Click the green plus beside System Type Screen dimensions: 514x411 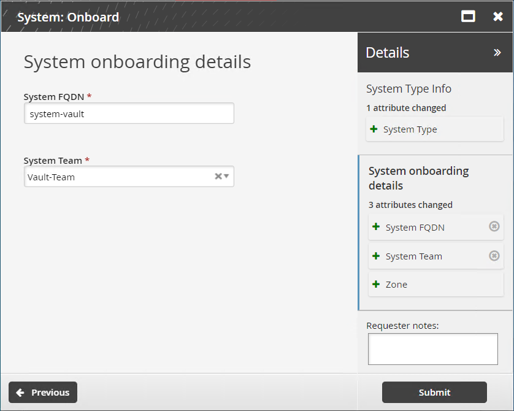[374, 129]
